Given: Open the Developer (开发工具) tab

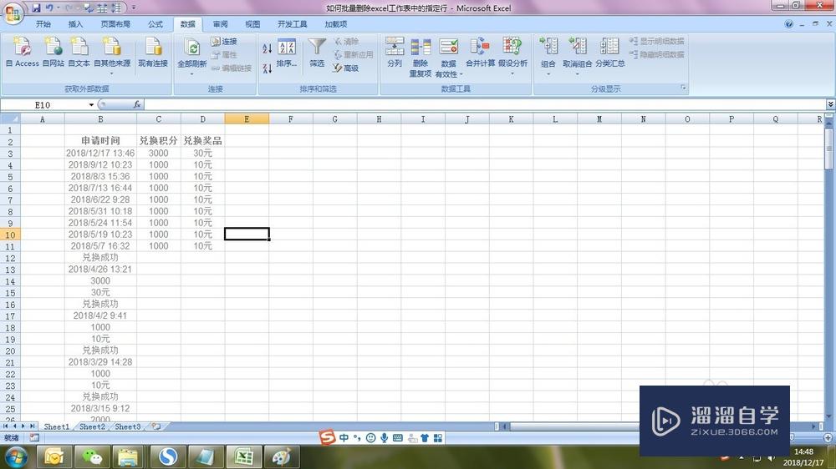Looking at the screenshot, I should [292, 24].
